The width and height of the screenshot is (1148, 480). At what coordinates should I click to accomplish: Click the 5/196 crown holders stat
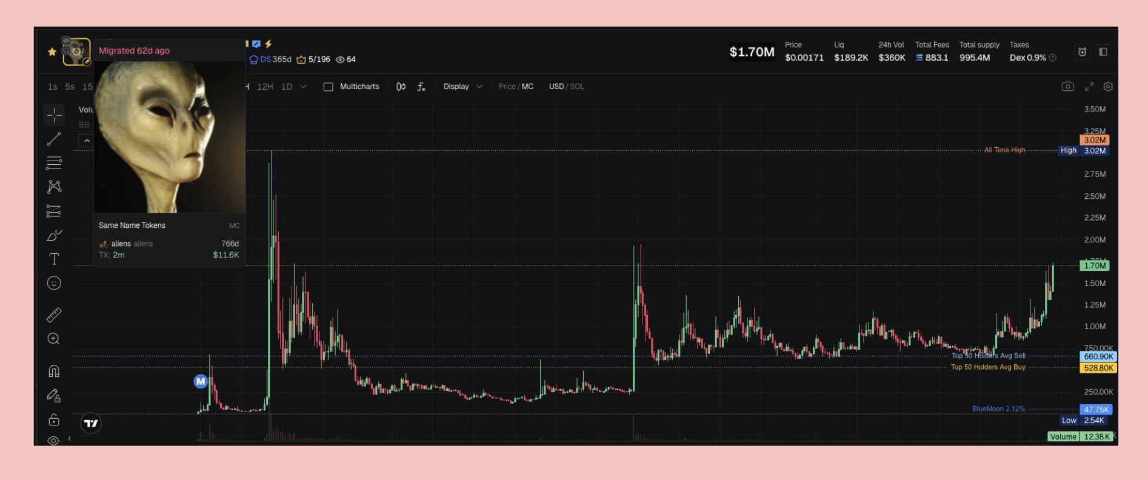[313, 59]
